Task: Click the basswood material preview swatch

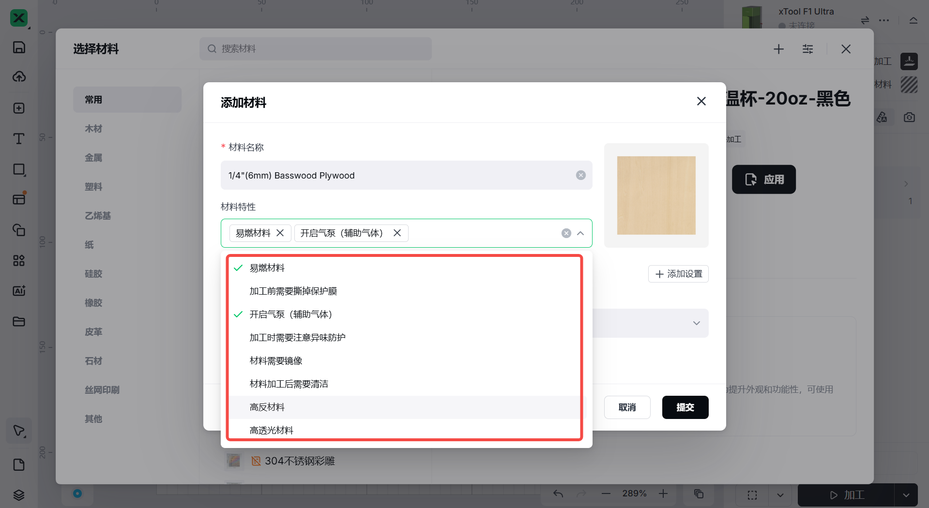Action: pos(656,195)
